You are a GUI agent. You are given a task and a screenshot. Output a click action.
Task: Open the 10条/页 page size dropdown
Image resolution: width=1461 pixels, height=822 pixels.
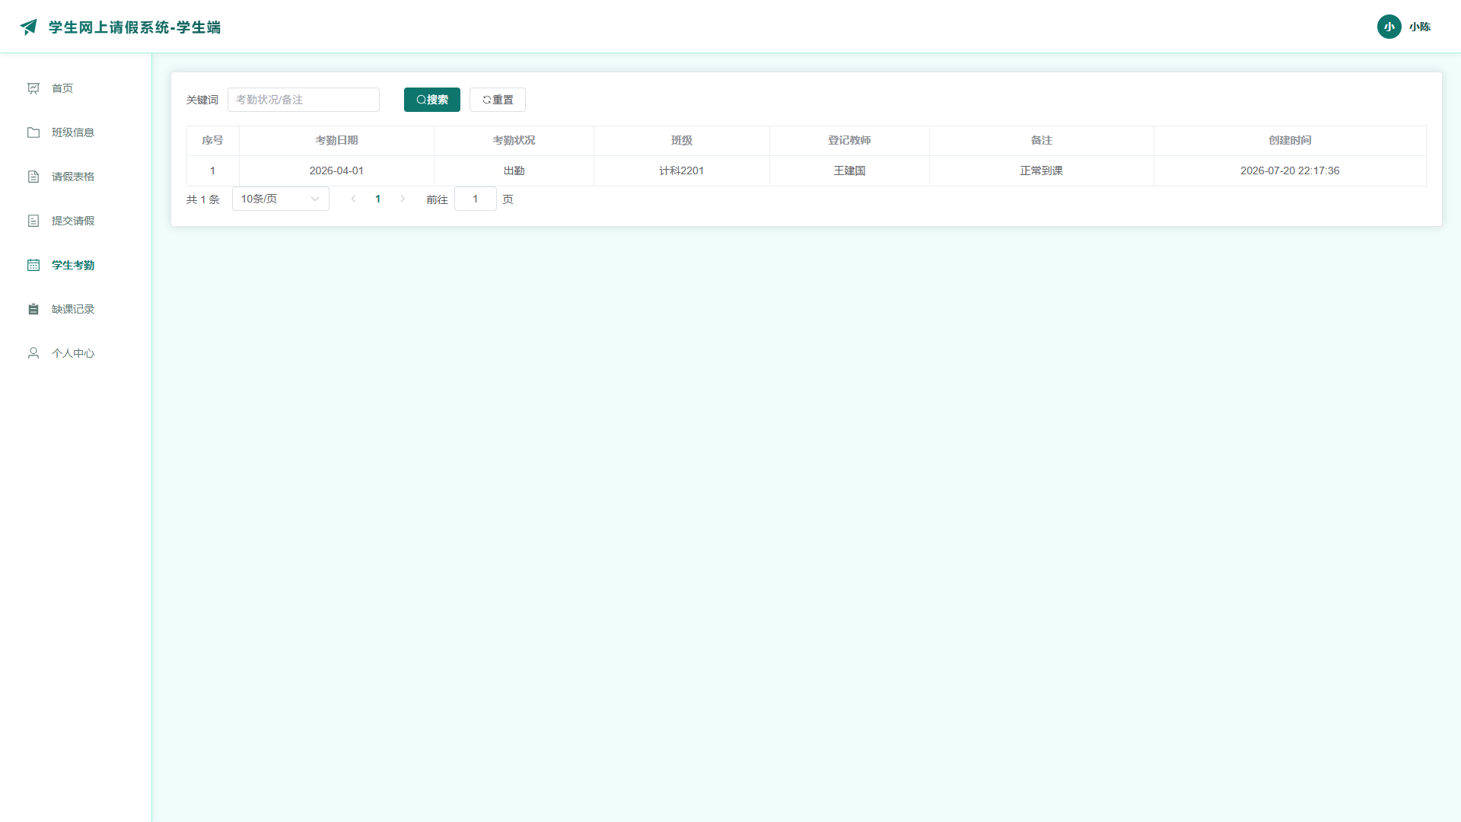(280, 199)
